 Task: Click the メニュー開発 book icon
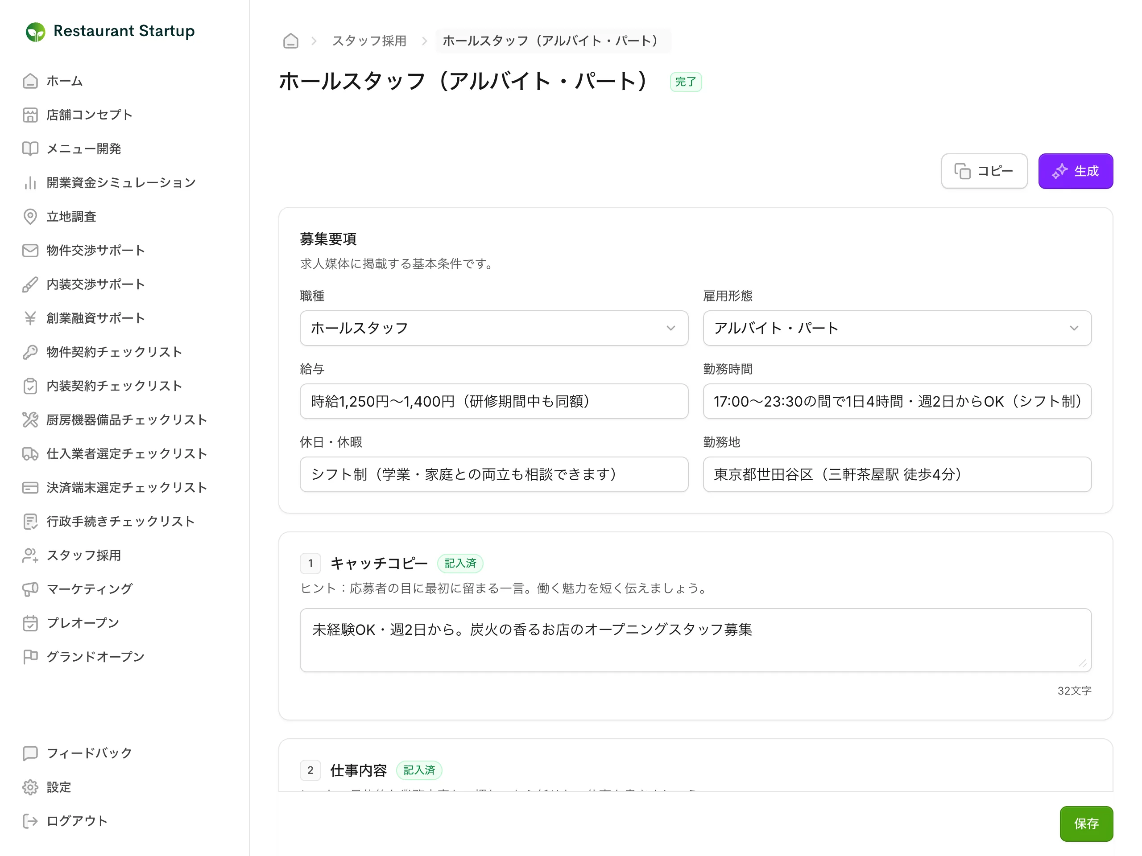30,148
